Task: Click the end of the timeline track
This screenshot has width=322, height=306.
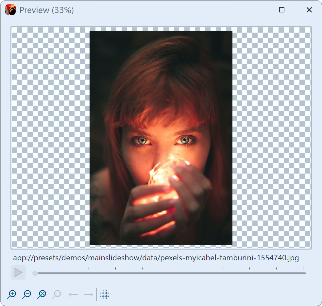Action: [304, 274]
